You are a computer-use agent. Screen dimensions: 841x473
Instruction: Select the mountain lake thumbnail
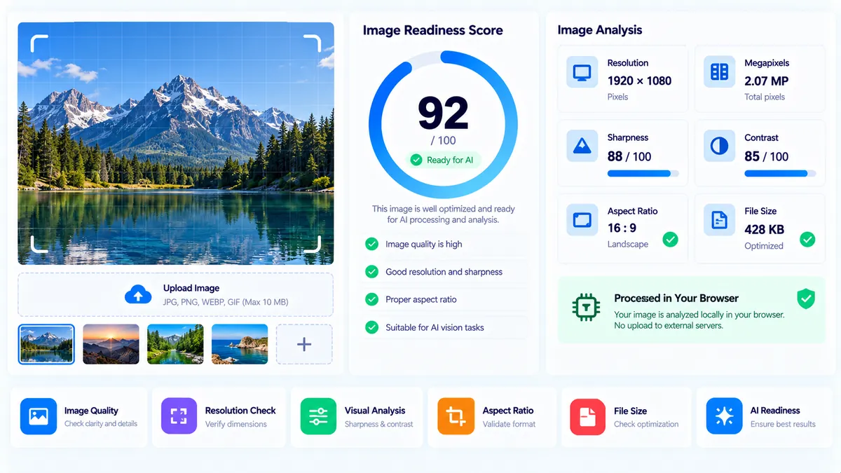(x=46, y=344)
